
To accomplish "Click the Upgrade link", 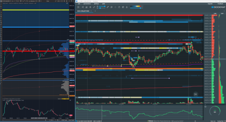I will click(210, 4).
